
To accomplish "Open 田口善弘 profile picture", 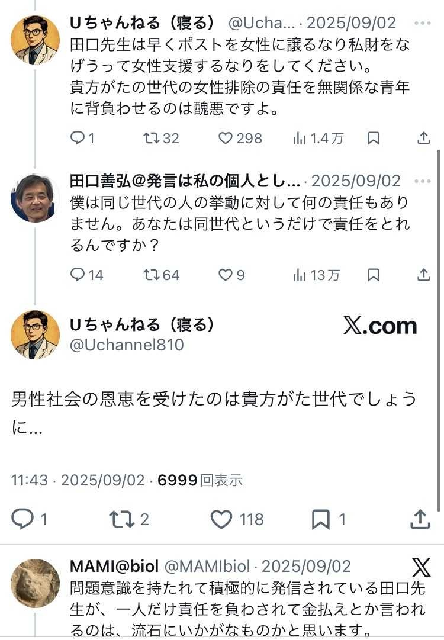I will click(35, 198).
